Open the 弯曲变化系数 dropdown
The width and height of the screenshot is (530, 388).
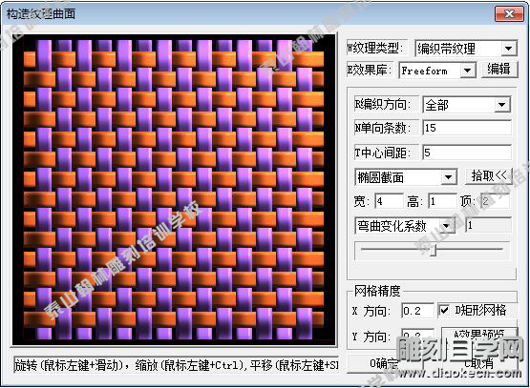[447, 226]
